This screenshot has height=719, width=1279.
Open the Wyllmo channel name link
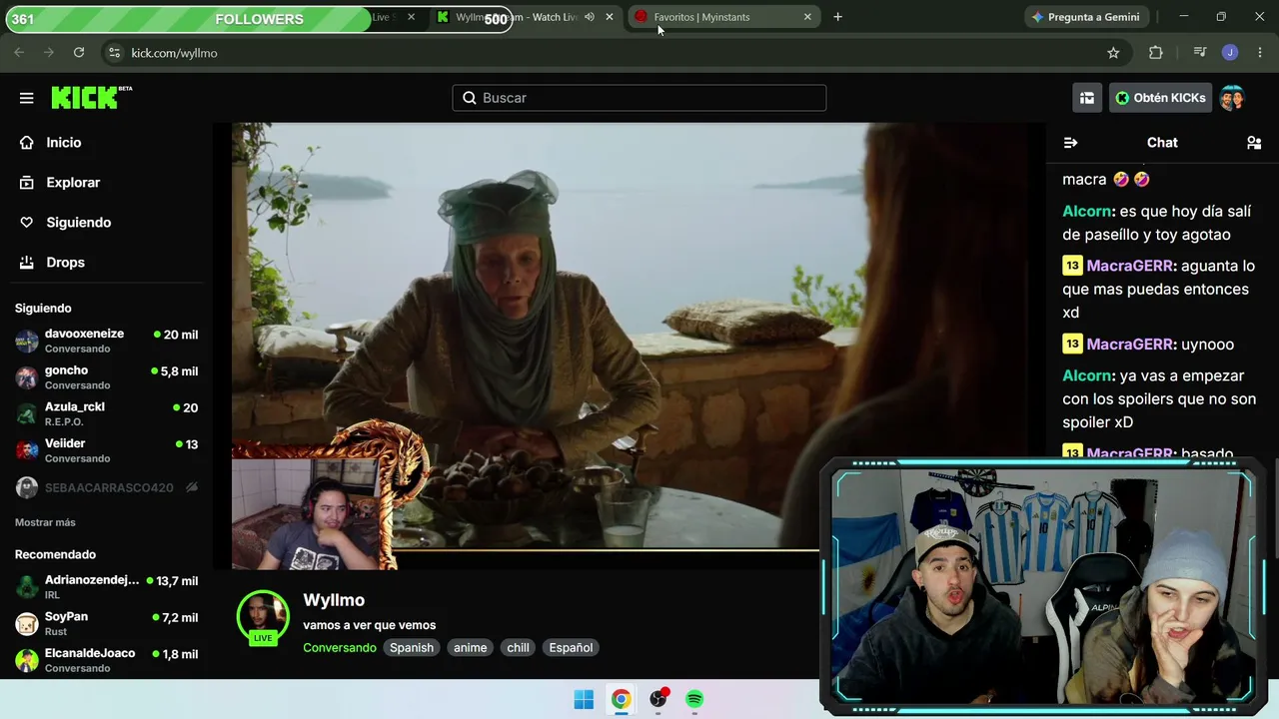334,600
